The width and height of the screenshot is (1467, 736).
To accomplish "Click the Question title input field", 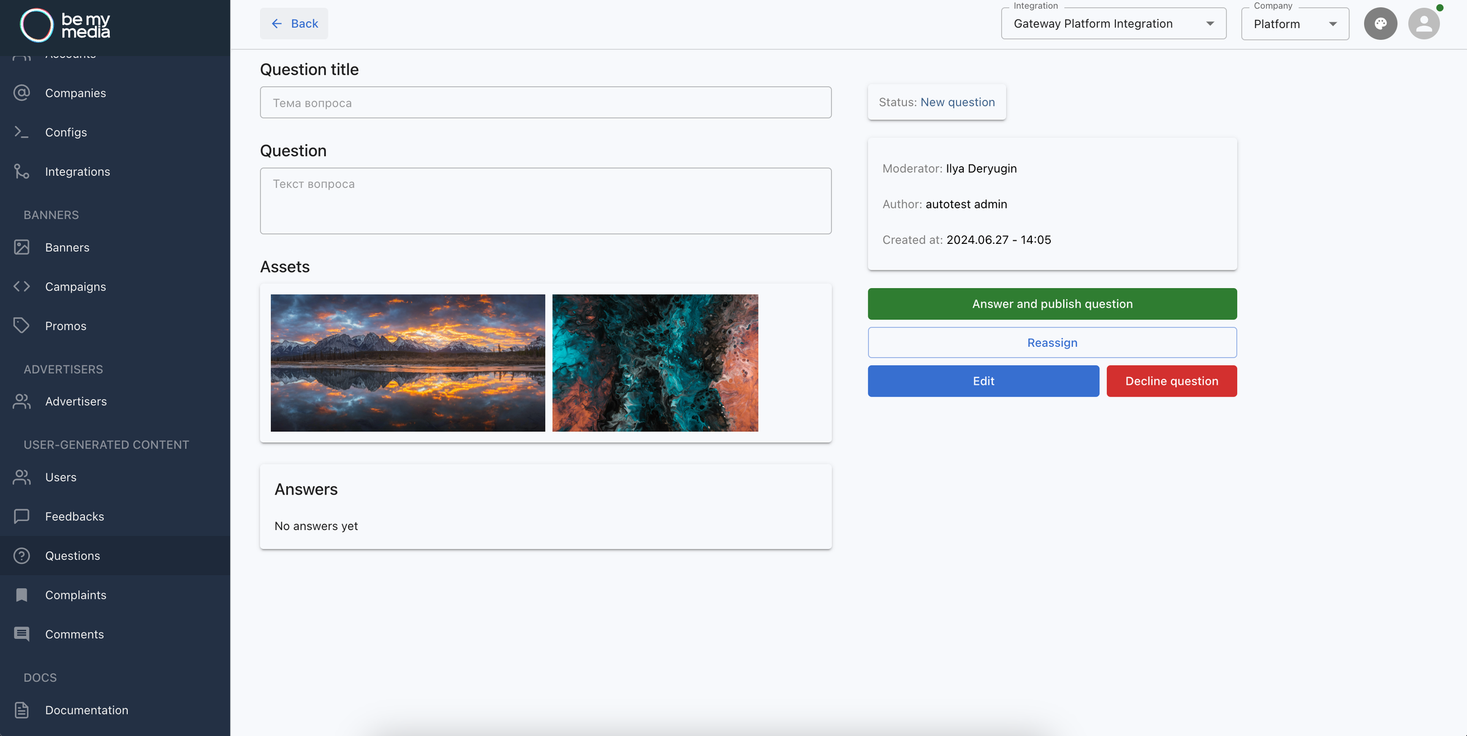I will (x=545, y=103).
